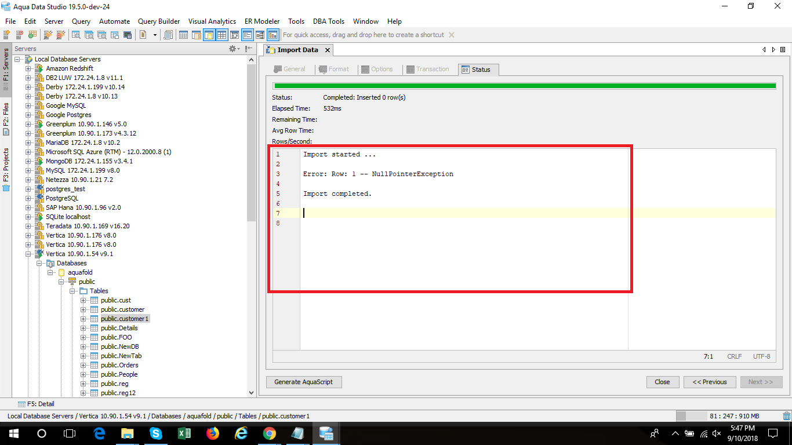Open Firefox from the taskbar

tap(212, 433)
